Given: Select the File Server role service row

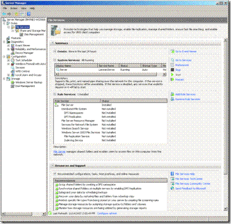Looking at the screenshot, I should pyautogui.click(x=110, y=105).
